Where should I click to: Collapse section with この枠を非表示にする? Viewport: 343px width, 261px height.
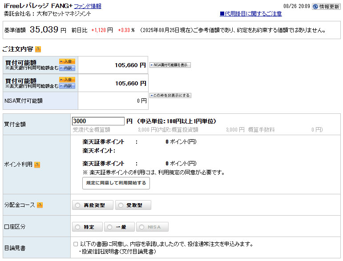170,95
